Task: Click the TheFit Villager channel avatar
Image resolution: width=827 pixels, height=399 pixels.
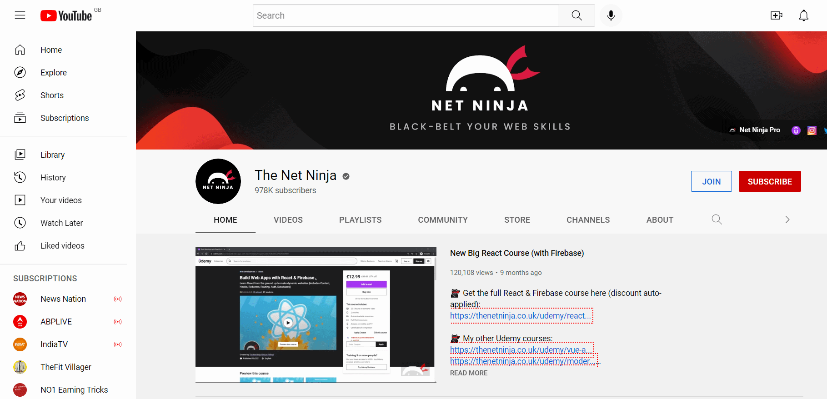Action: coord(20,367)
